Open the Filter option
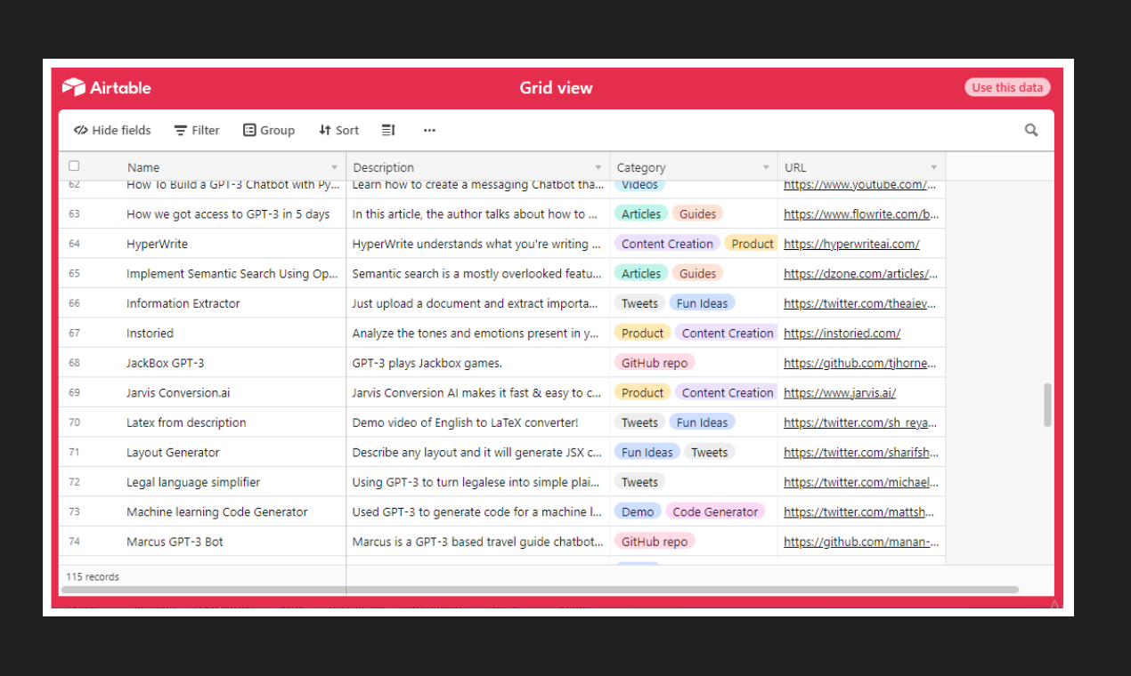The width and height of the screenshot is (1131, 676). click(x=197, y=130)
